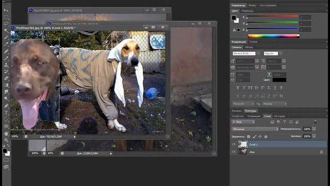Image resolution: width=330 pixels, height=186 pixels.
Task: Toggle Strikethrough in Character panel
Action: (x=281, y=88)
